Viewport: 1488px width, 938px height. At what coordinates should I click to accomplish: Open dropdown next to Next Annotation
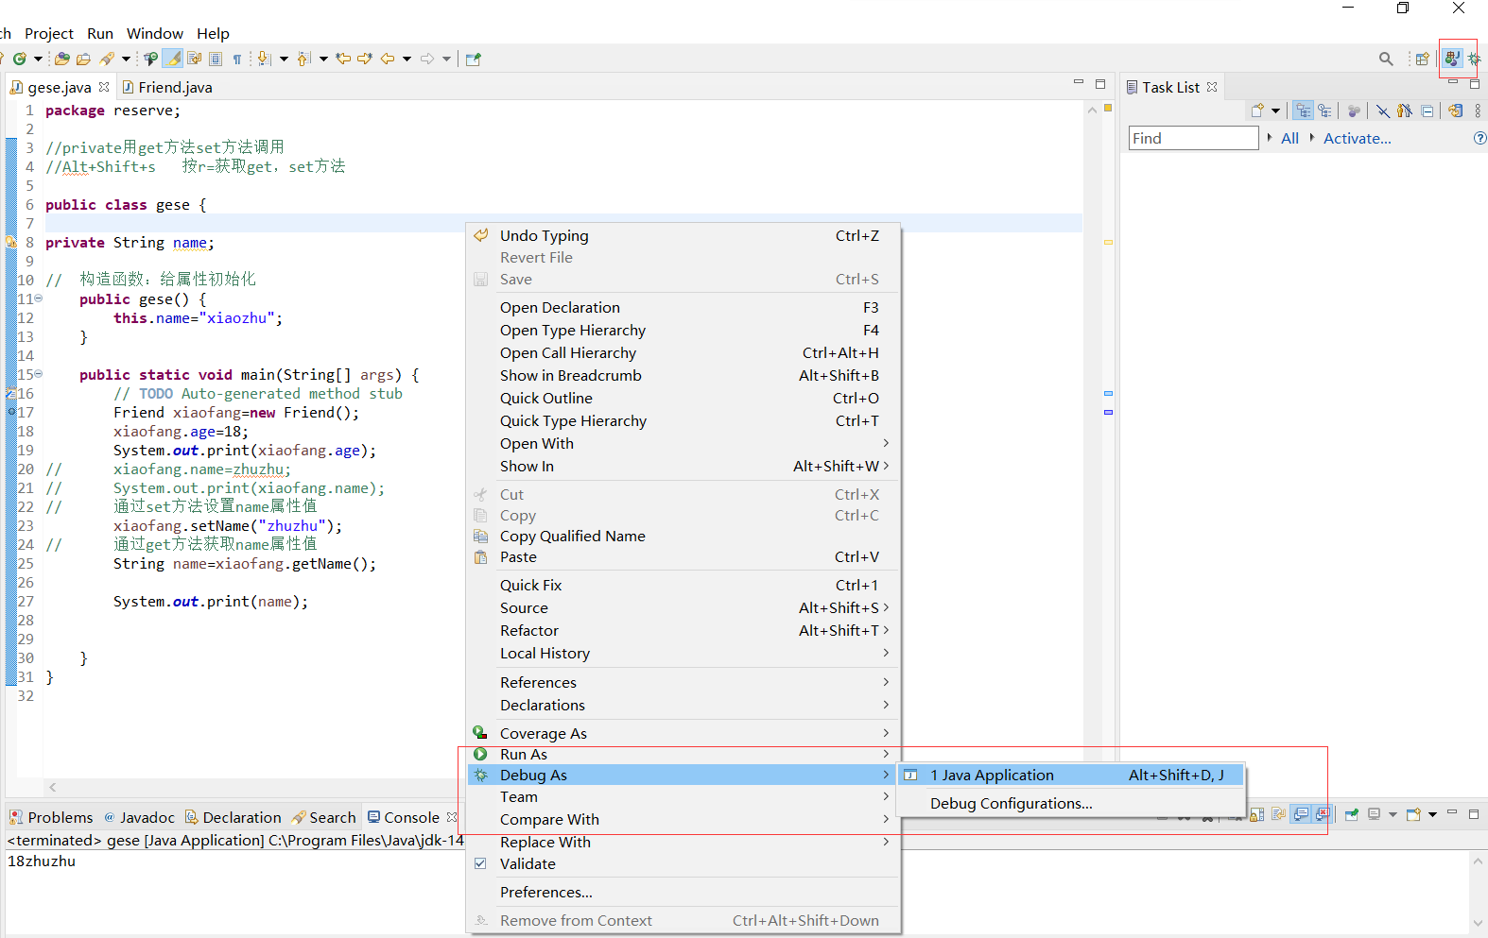click(284, 59)
